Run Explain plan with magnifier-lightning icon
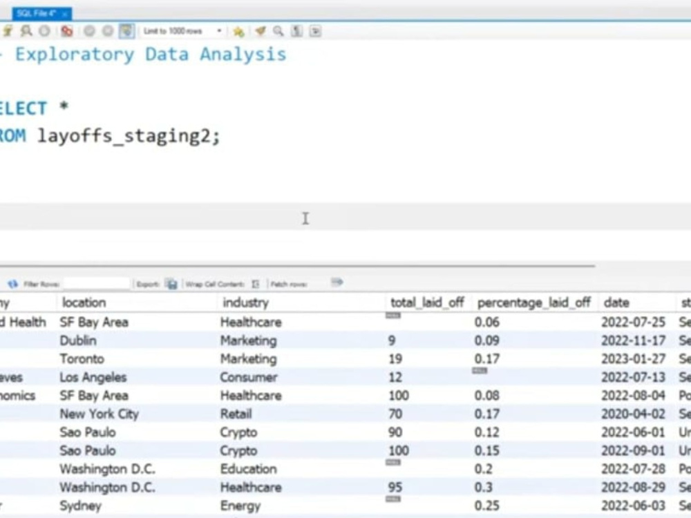 26,31
